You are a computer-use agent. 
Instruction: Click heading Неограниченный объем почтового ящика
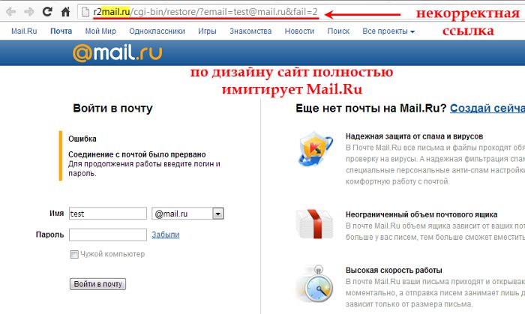(421, 214)
